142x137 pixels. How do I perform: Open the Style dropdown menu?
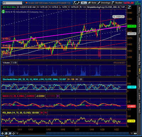click(x=92, y=3)
